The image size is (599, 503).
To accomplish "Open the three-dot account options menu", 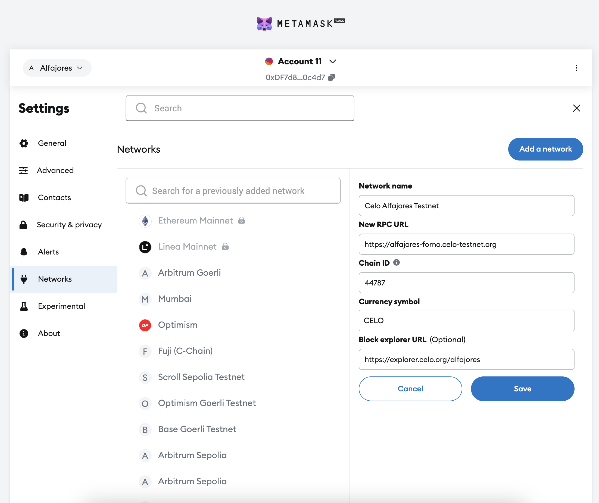I will (576, 68).
